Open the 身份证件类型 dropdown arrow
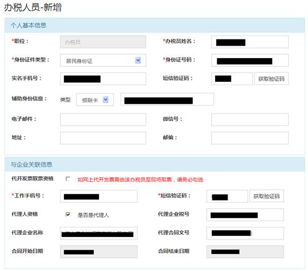This screenshot has width=308, height=271. click(x=138, y=60)
